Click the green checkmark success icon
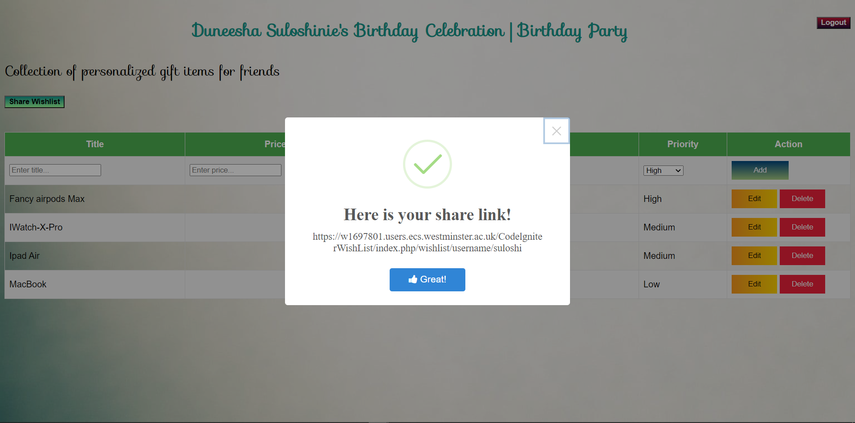Viewport: 855px width, 423px height. click(427, 164)
